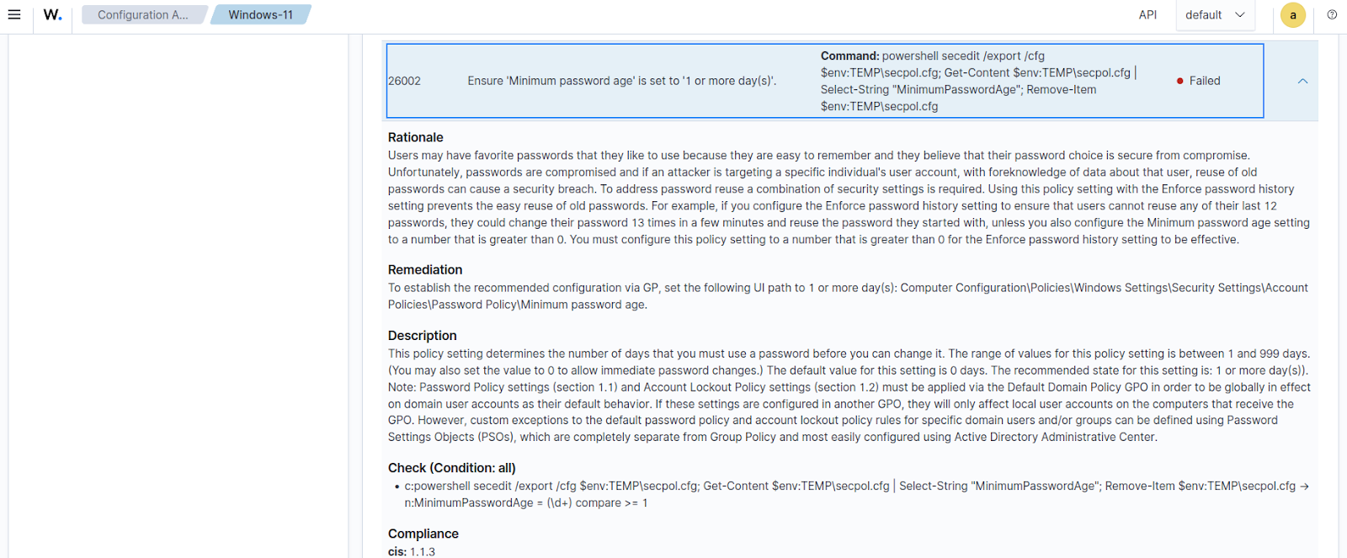Select the Description heading text
The width and height of the screenshot is (1347, 558).
click(422, 335)
